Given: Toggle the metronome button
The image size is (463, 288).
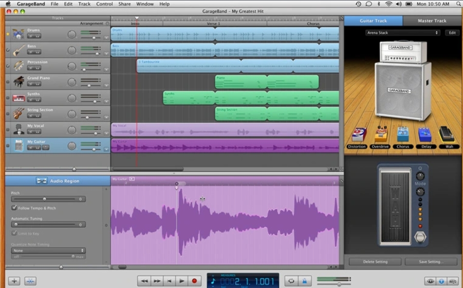Looking at the screenshot, I should click(x=304, y=281).
